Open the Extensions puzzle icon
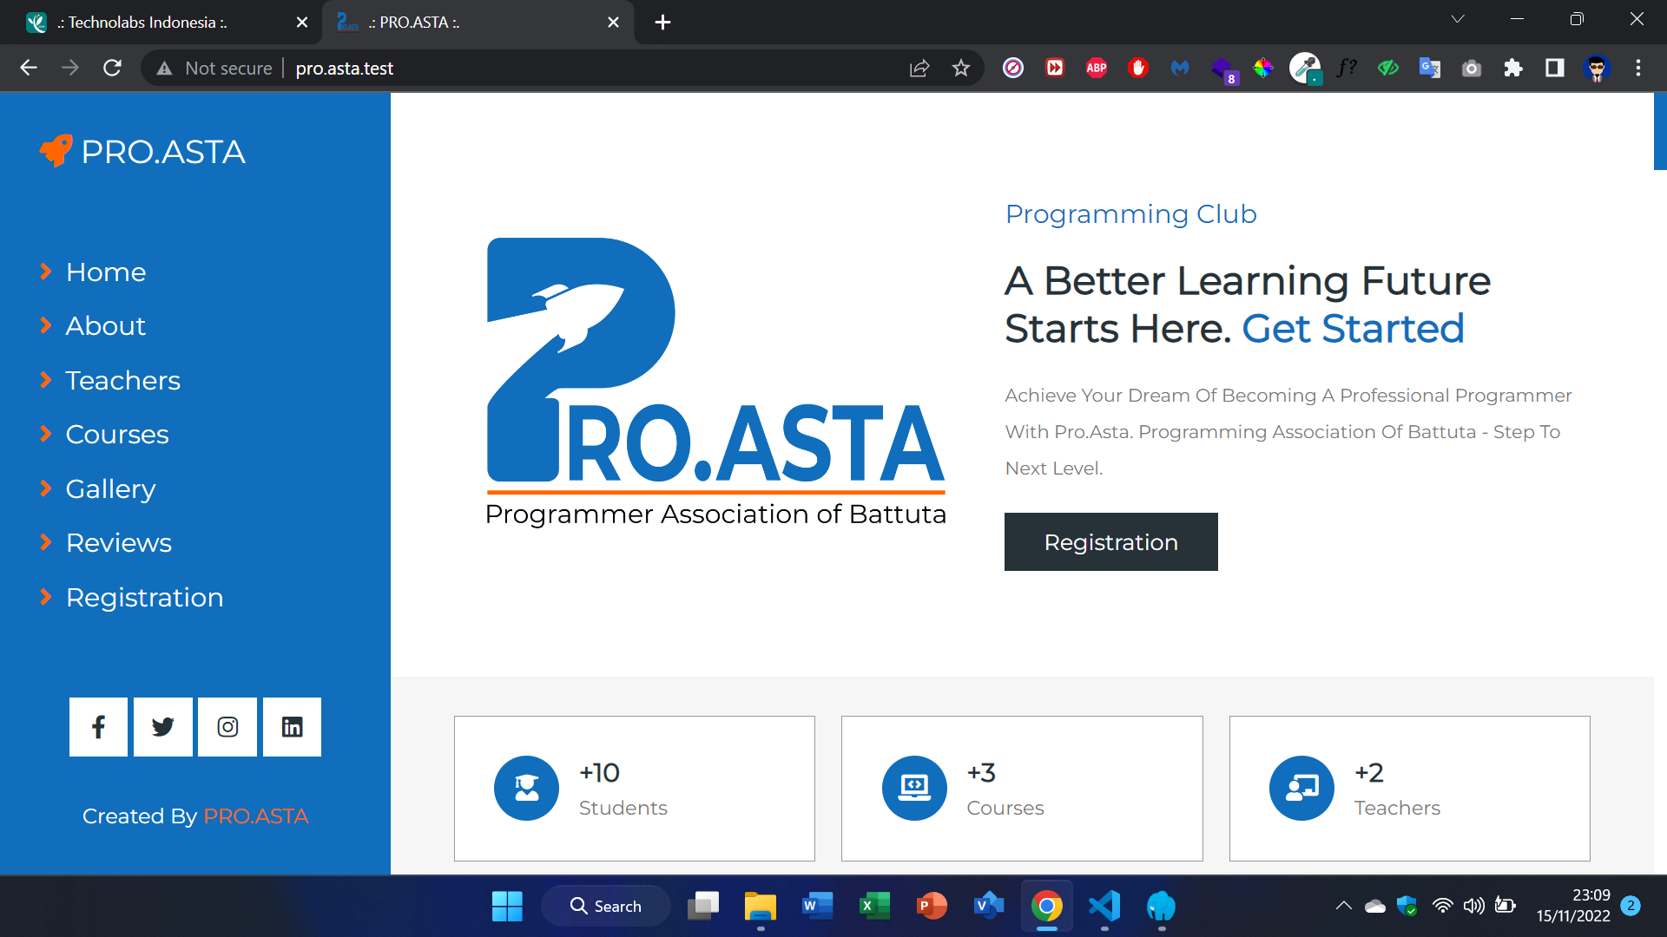Screen dimensions: 1667x937 [1513, 68]
